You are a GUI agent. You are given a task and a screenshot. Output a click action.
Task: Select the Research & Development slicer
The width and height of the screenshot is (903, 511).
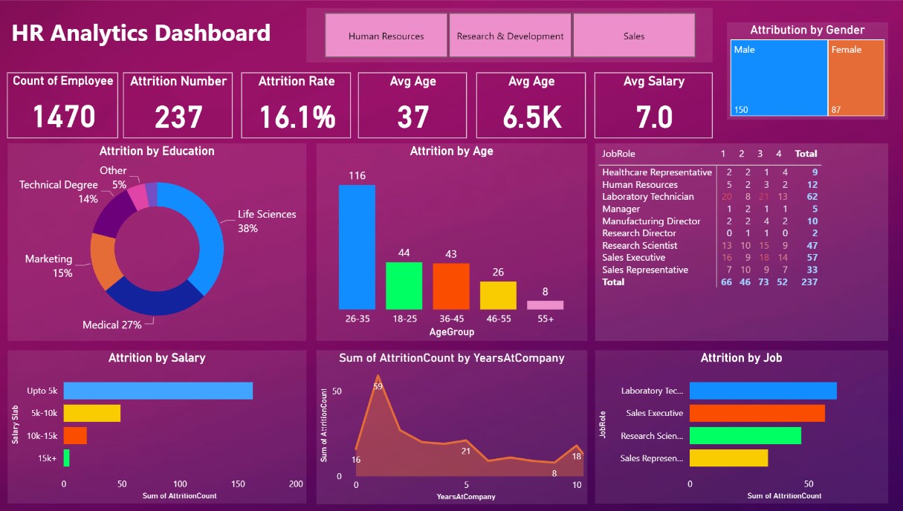509,35
